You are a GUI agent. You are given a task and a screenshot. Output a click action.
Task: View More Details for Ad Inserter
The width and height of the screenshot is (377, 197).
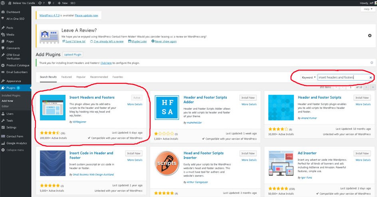coord(363,160)
